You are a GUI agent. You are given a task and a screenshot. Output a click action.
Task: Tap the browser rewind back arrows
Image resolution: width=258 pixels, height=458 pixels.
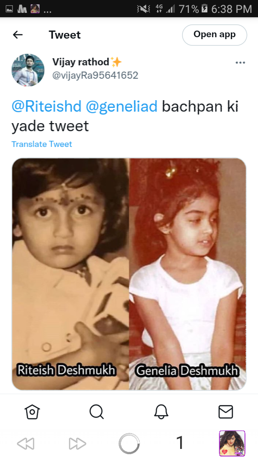[x=26, y=443]
